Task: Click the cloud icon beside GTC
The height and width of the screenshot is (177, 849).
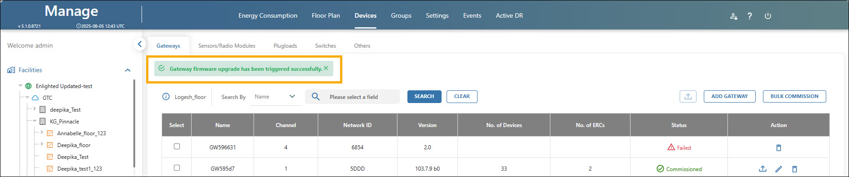Action: tap(35, 98)
